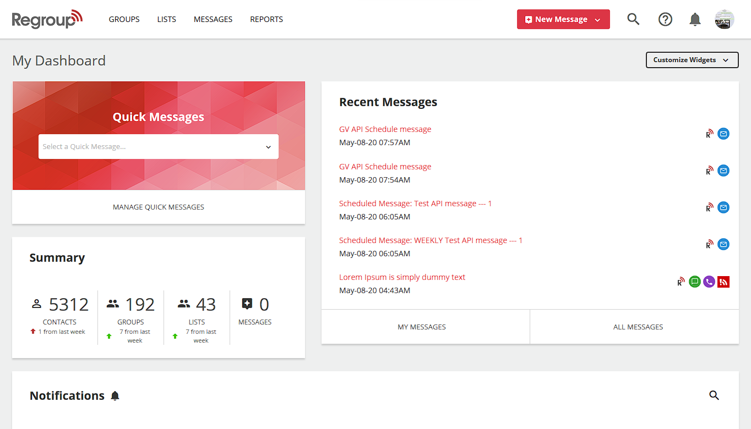
Task: Click the user profile avatar picture
Action: (724, 19)
